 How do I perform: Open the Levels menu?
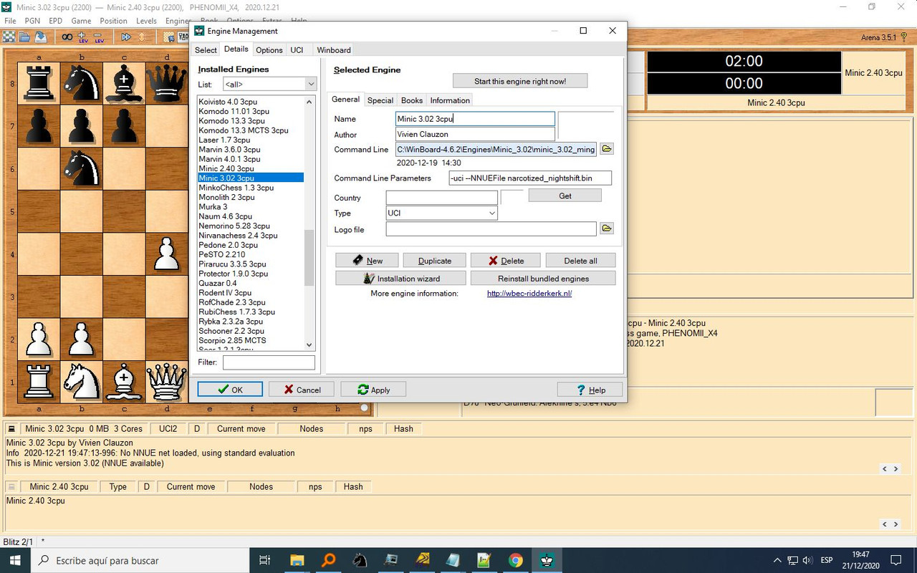tap(146, 21)
